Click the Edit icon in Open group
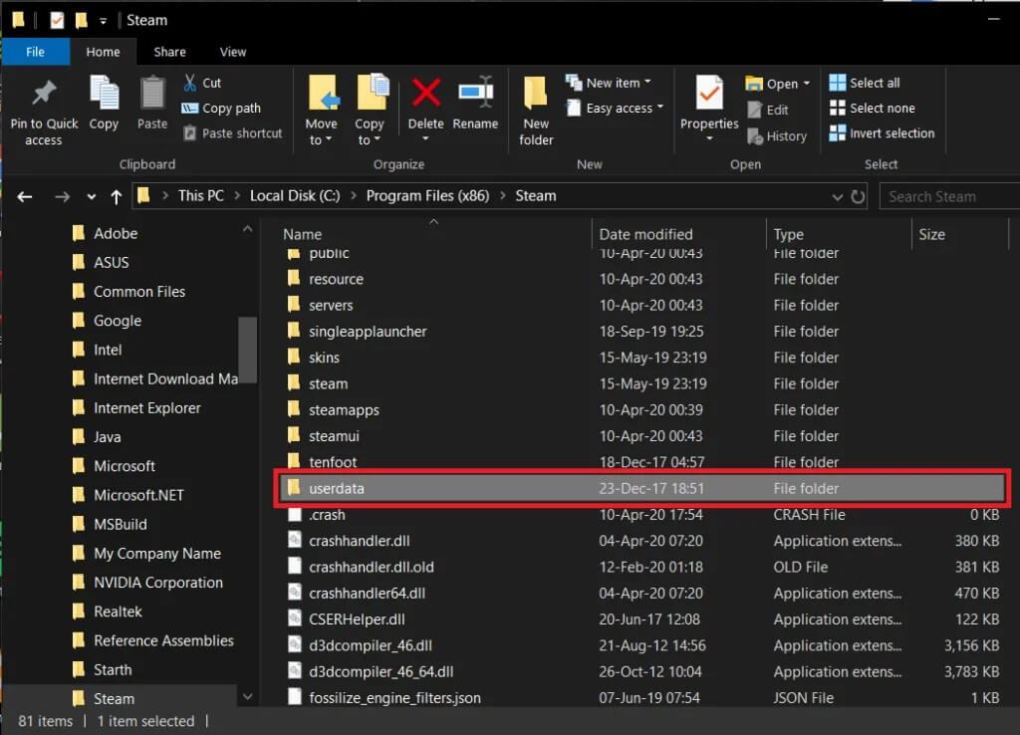1020x735 pixels. coord(755,110)
